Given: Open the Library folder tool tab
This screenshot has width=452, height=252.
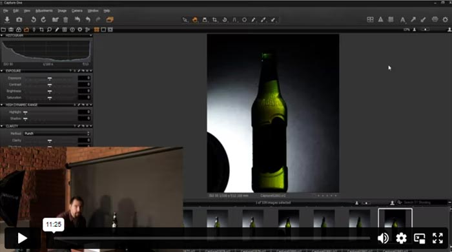Looking at the screenshot, I should coord(3,30).
